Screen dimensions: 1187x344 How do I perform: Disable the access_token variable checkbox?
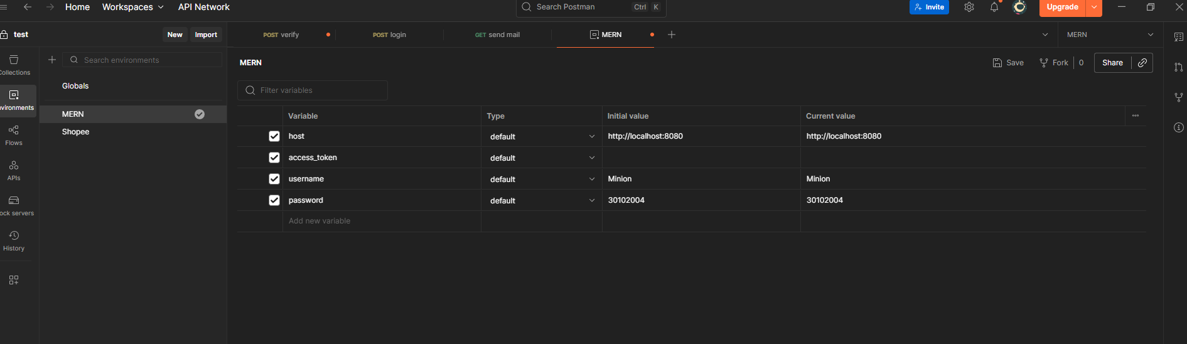(x=274, y=158)
